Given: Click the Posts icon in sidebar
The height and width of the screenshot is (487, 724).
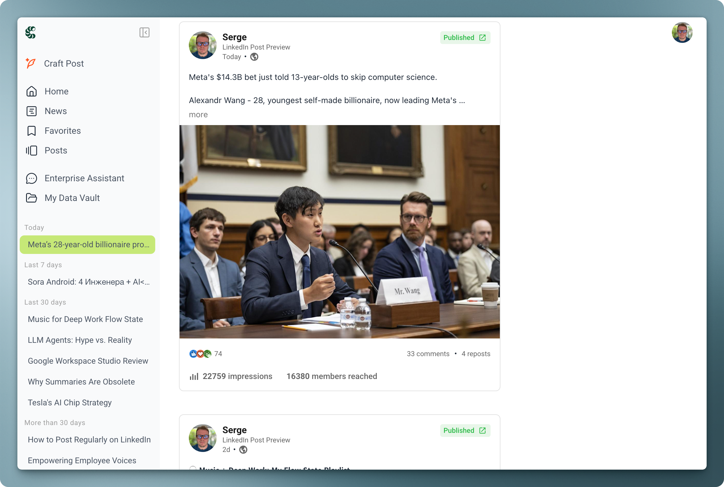Looking at the screenshot, I should [x=31, y=150].
